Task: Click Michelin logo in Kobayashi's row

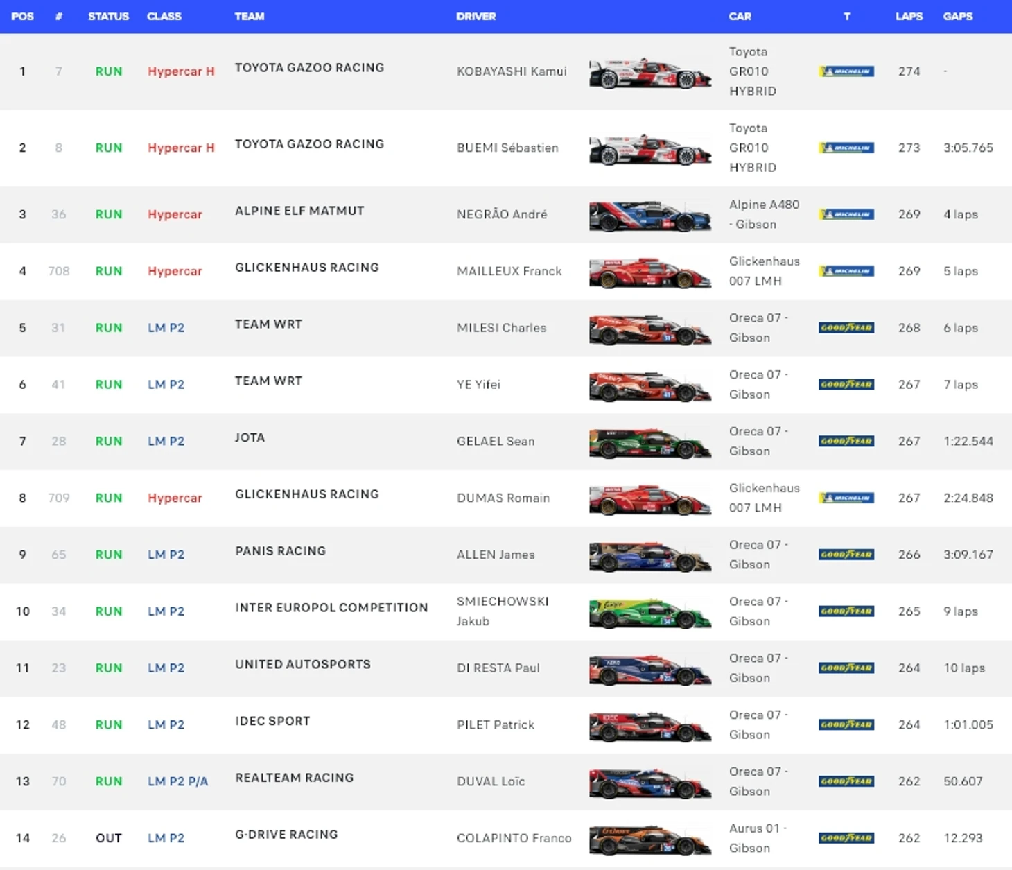Action: (846, 71)
